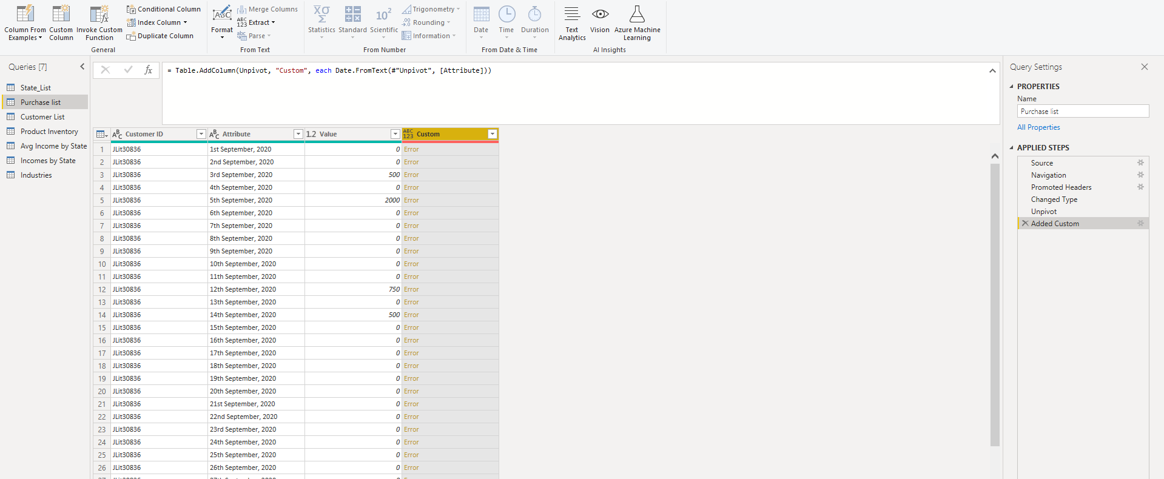
Task: Select Avg Income by State query
Action: pos(45,146)
